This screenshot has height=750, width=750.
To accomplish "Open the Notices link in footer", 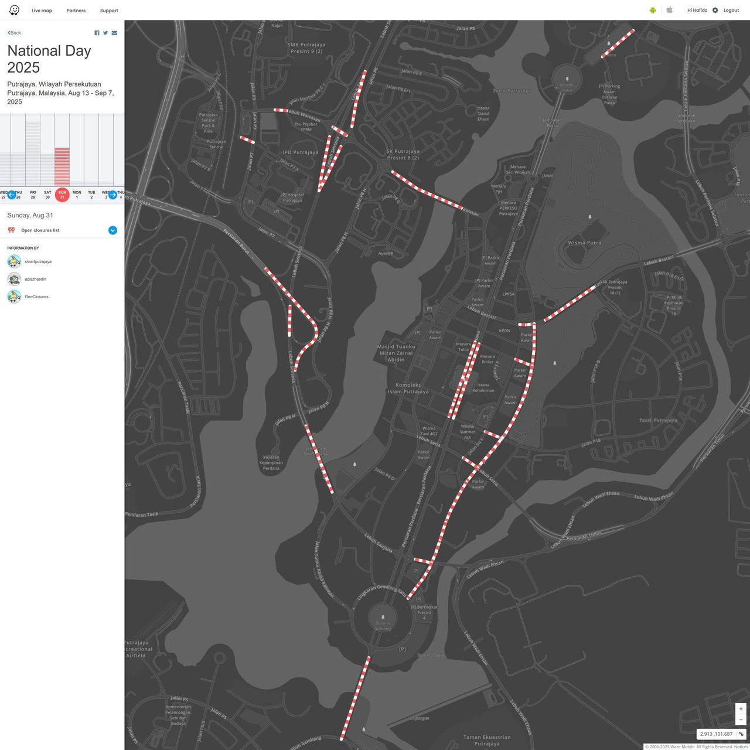I will tap(741, 746).
